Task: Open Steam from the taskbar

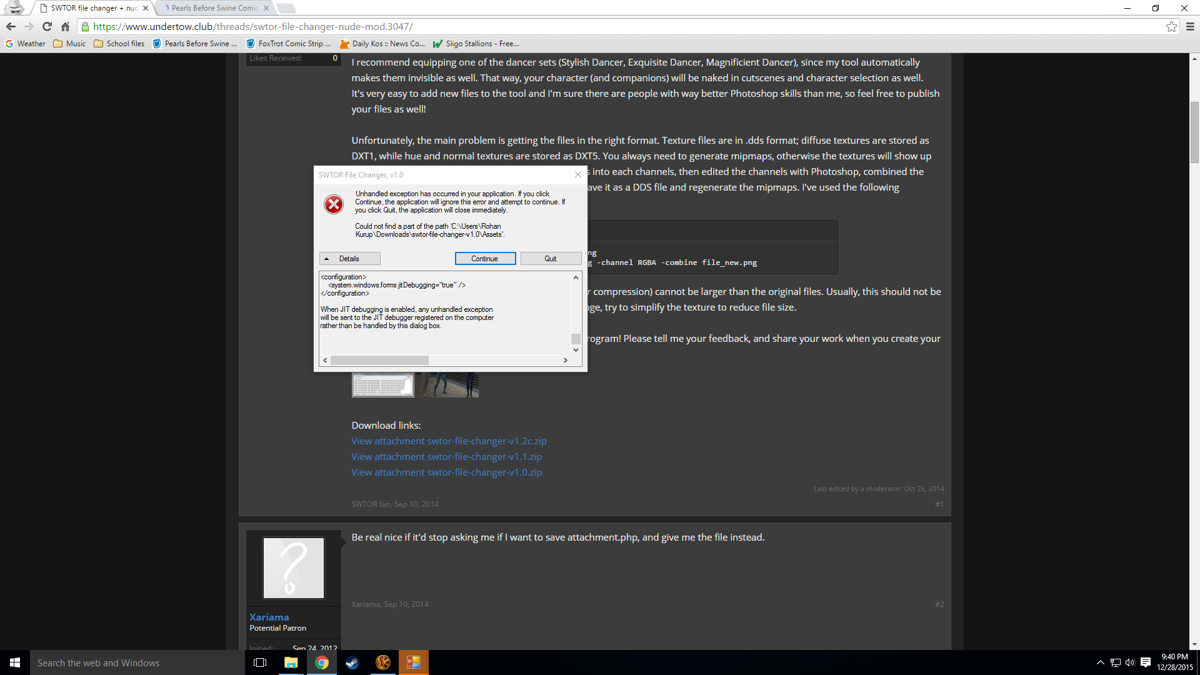Action: click(x=352, y=662)
